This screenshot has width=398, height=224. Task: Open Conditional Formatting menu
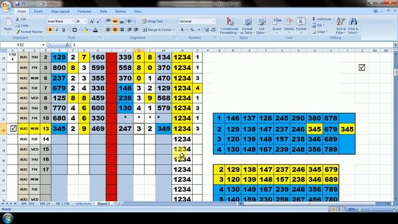pos(229,26)
